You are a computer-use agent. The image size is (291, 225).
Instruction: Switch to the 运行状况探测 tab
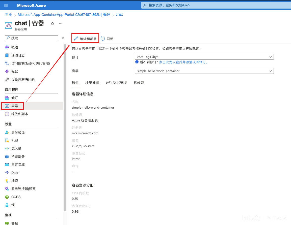(116, 82)
